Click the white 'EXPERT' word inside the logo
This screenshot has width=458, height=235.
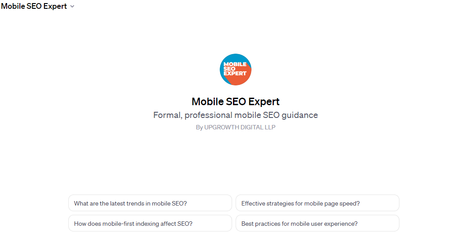click(x=235, y=73)
